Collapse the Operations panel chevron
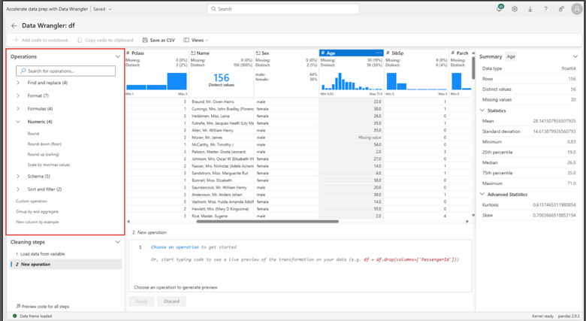This screenshot has height=321, width=586. 118,56
